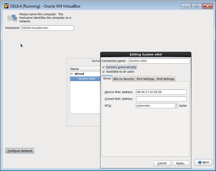
Task: Click the blue arrow icon on Next button
Action: pos(200,162)
